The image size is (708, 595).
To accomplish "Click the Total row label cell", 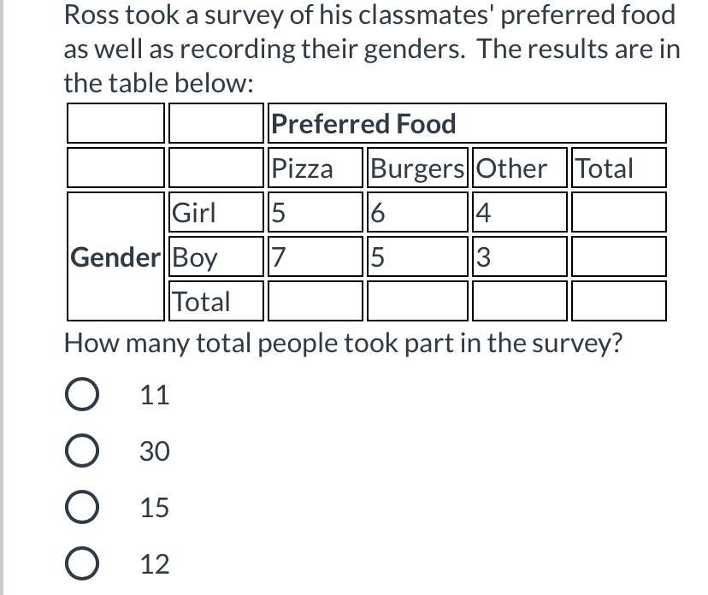I will [215, 301].
